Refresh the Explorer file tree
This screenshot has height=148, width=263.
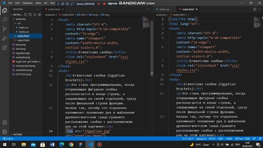[x=35, y=15]
